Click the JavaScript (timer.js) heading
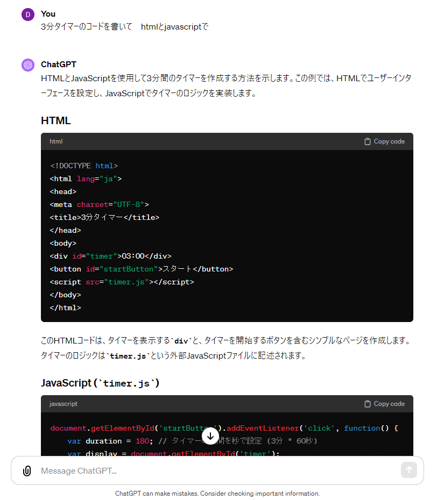The image size is (444, 500). pyautogui.click(x=100, y=383)
